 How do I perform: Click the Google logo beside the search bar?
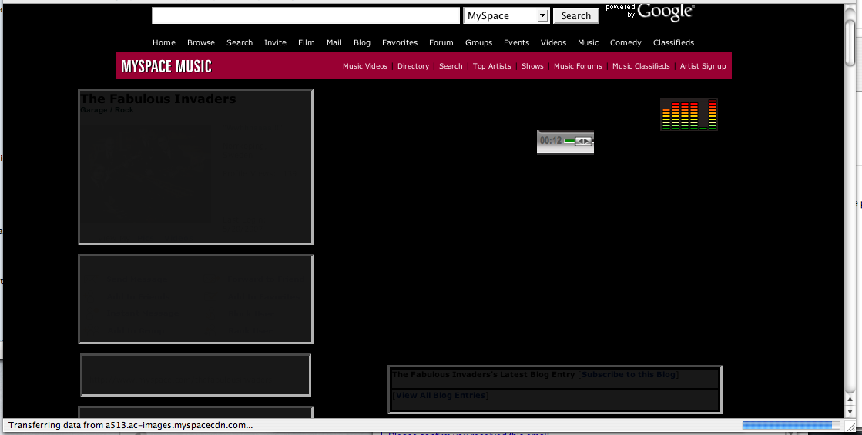(666, 12)
